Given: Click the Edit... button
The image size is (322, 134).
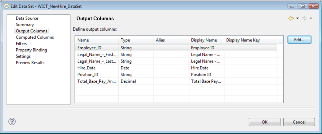Looking at the screenshot, I should click(x=299, y=39).
